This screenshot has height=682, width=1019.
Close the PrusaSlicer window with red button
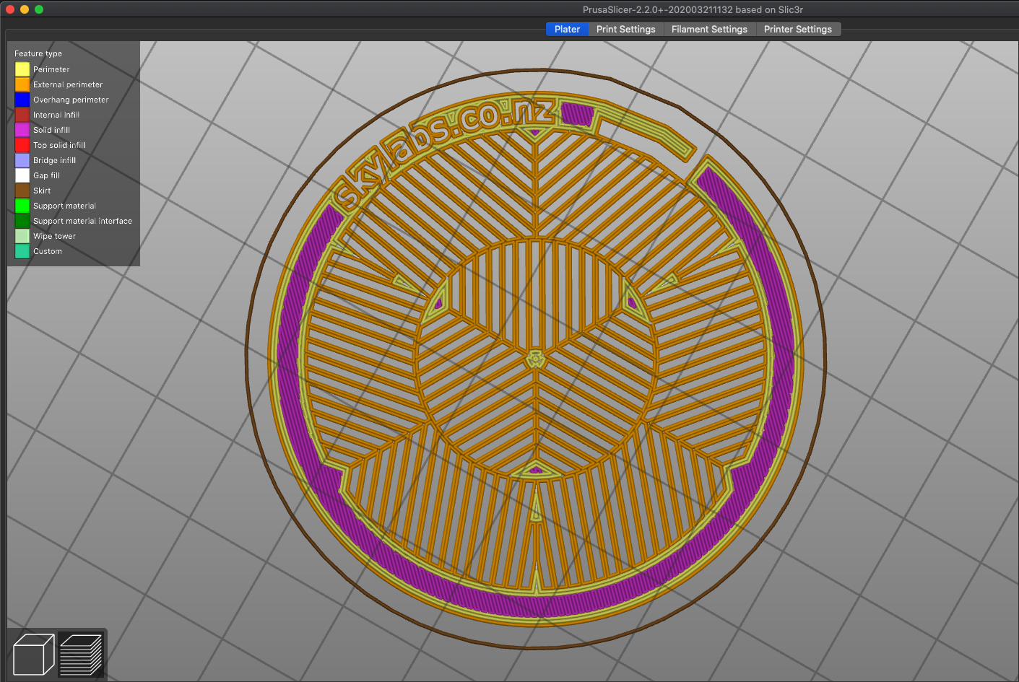(10, 9)
